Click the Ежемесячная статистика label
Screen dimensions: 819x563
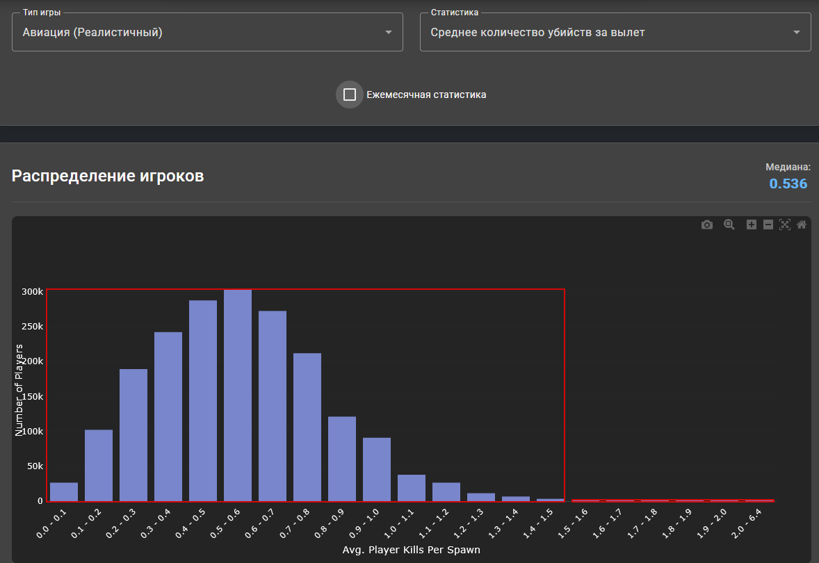pyautogui.click(x=426, y=95)
